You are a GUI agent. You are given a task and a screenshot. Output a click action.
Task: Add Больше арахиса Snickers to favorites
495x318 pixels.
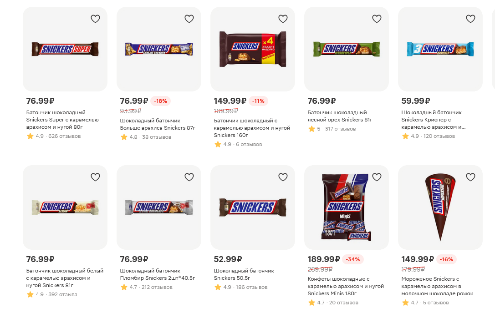tap(189, 19)
